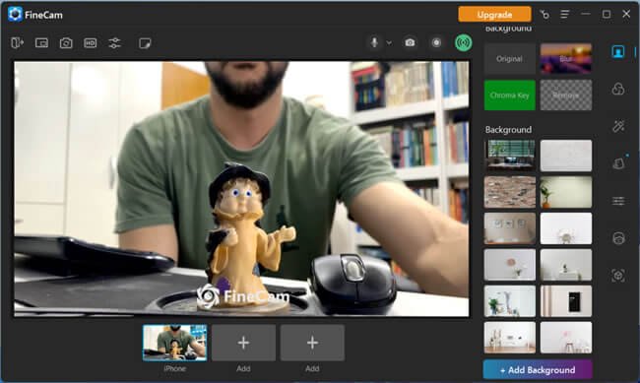The image size is (640, 383).
Task: Click the sticky note overlay icon
Action: 145,43
